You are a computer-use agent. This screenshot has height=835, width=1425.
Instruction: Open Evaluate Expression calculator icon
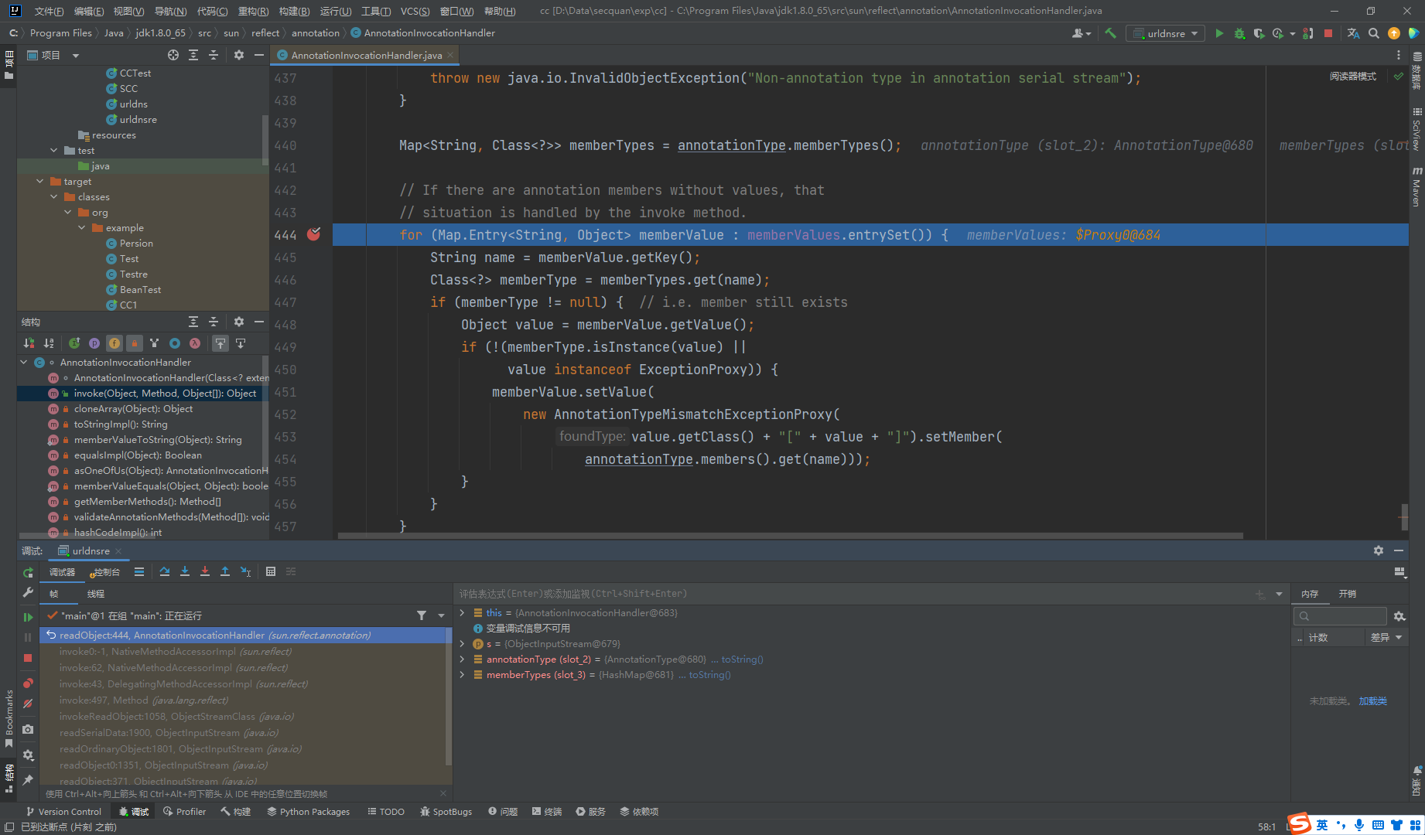[x=271, y=571]
